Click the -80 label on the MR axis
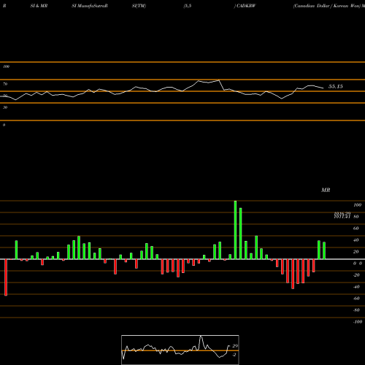This screenshot has width=365, height=365. pyautogui.click(x=356, y=310)
